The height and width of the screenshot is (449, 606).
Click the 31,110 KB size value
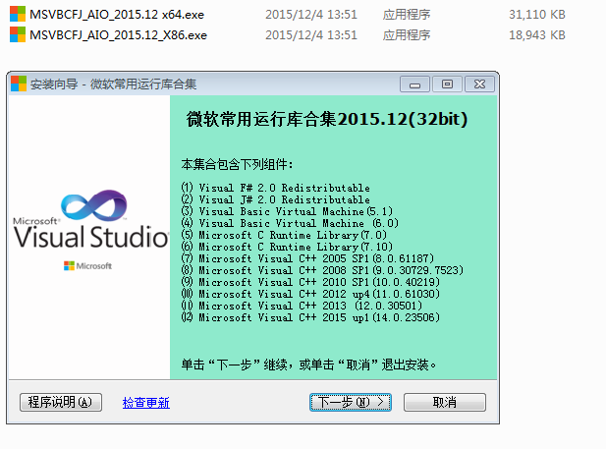tap(537, 15)
